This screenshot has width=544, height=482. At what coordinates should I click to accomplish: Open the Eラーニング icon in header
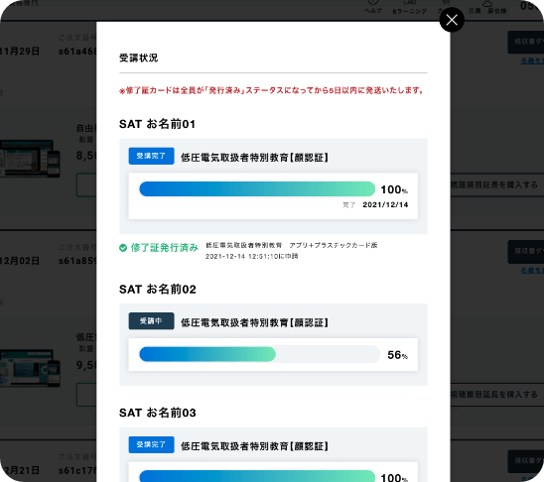tap(410, 3)
